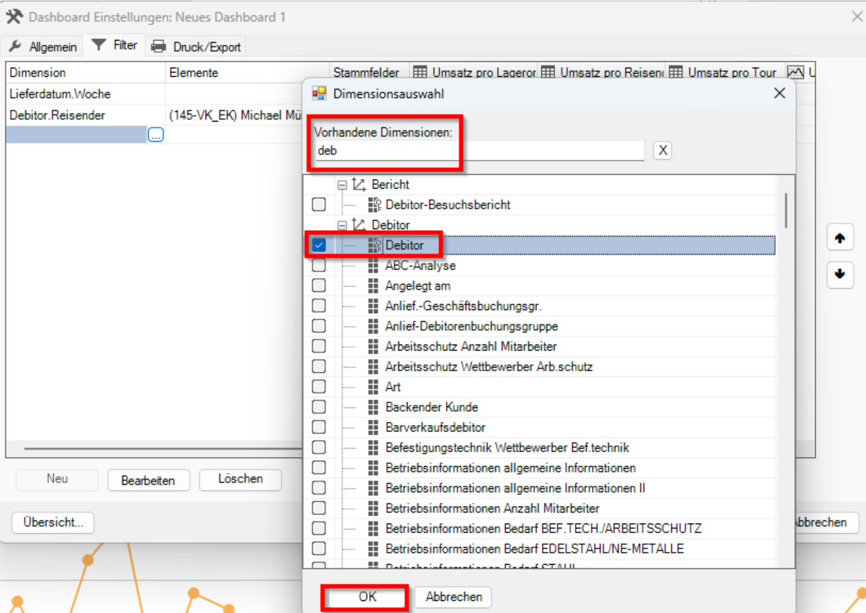Open the Druck/Export tab
Viewport: 866px width, 613px height.
point(196,47)
